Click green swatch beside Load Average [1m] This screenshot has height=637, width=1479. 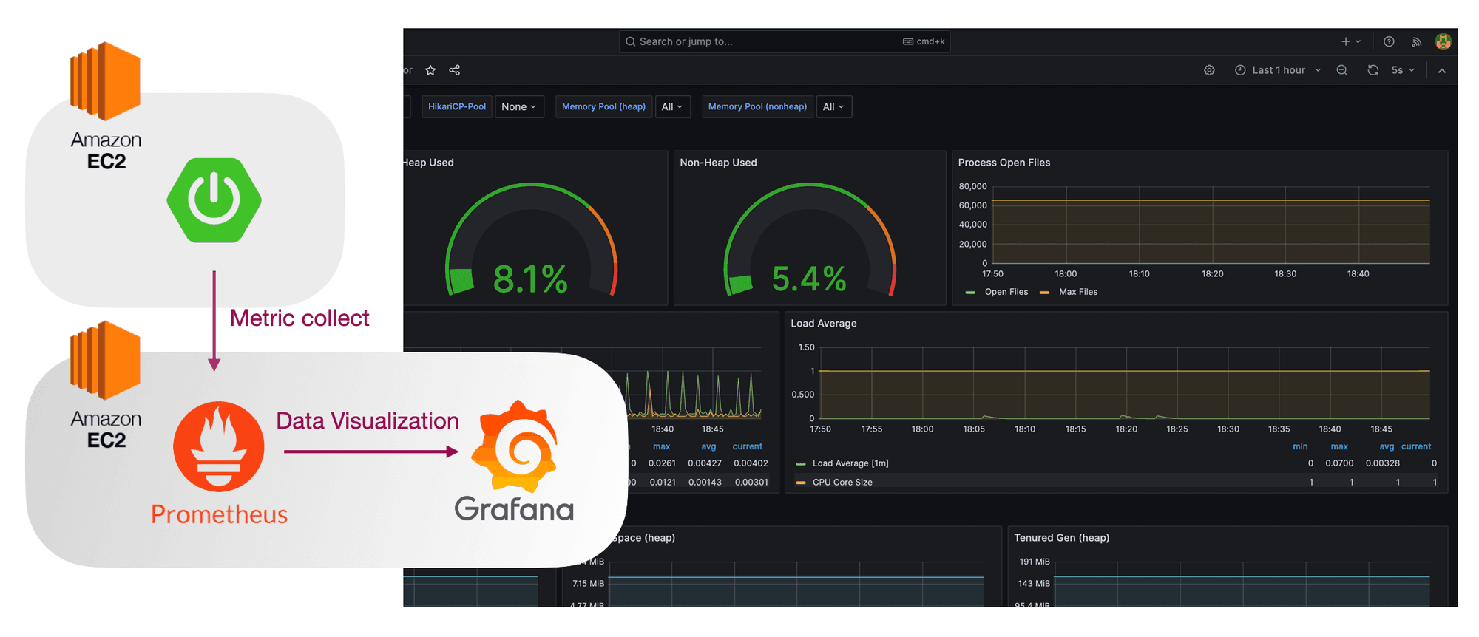click(x=800, y=464)
